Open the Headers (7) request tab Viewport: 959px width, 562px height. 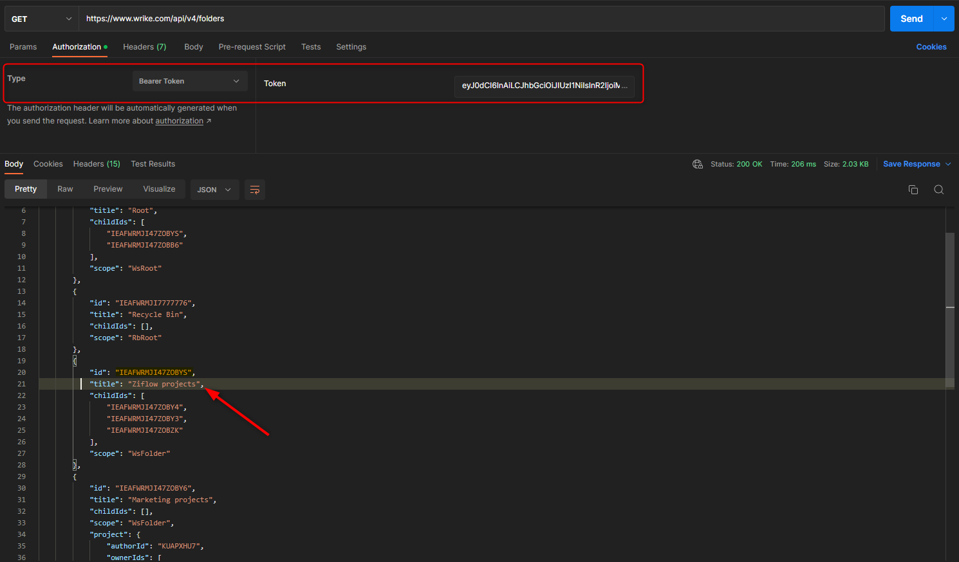144,47
